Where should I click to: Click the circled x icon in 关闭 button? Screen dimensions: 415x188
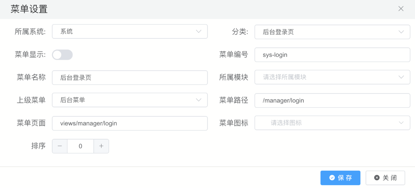coord(377,178)
